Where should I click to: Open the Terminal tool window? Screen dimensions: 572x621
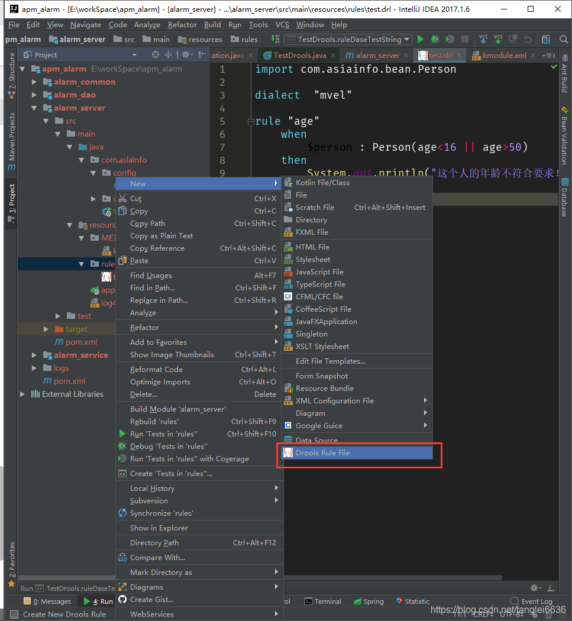323,601
